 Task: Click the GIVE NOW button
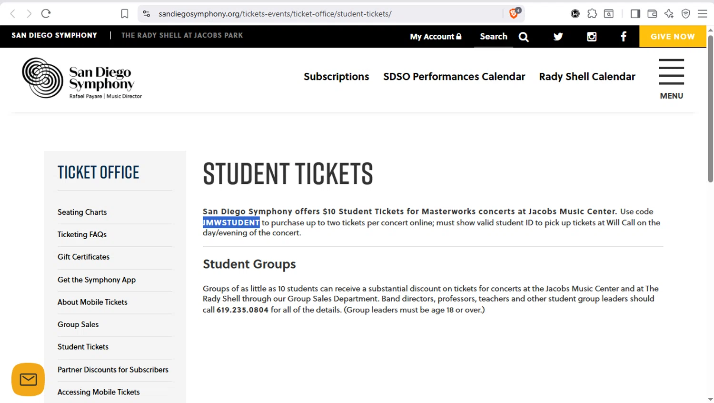click(673, 36)
